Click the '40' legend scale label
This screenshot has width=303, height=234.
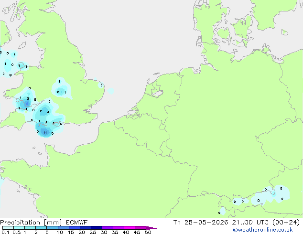[126, 232]
